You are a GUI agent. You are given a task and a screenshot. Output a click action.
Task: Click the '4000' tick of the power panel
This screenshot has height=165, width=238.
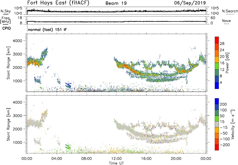18,41
